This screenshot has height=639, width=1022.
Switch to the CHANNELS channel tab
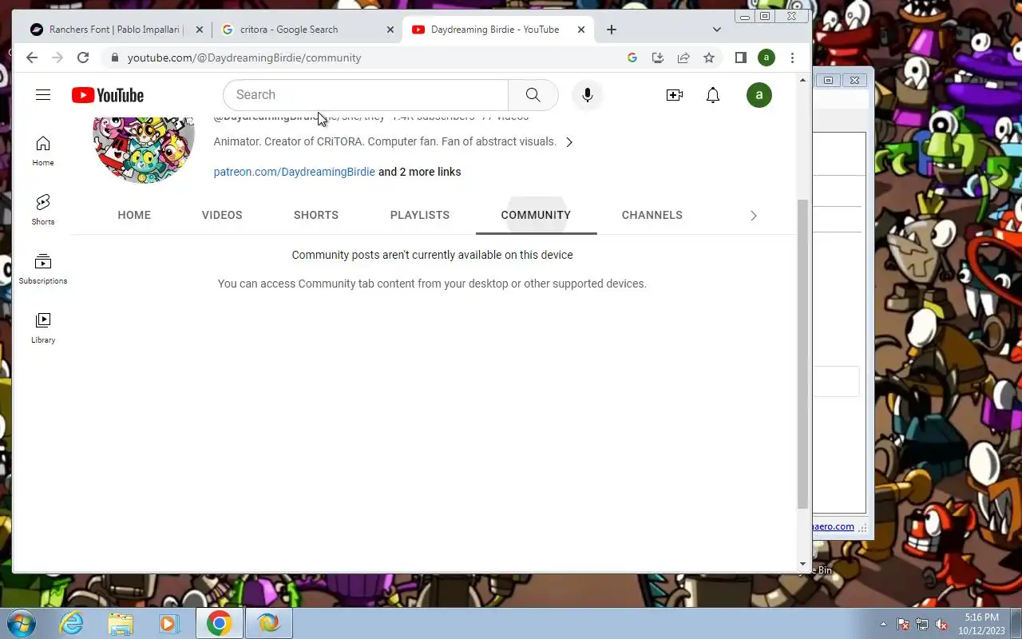tap(652, 215)
